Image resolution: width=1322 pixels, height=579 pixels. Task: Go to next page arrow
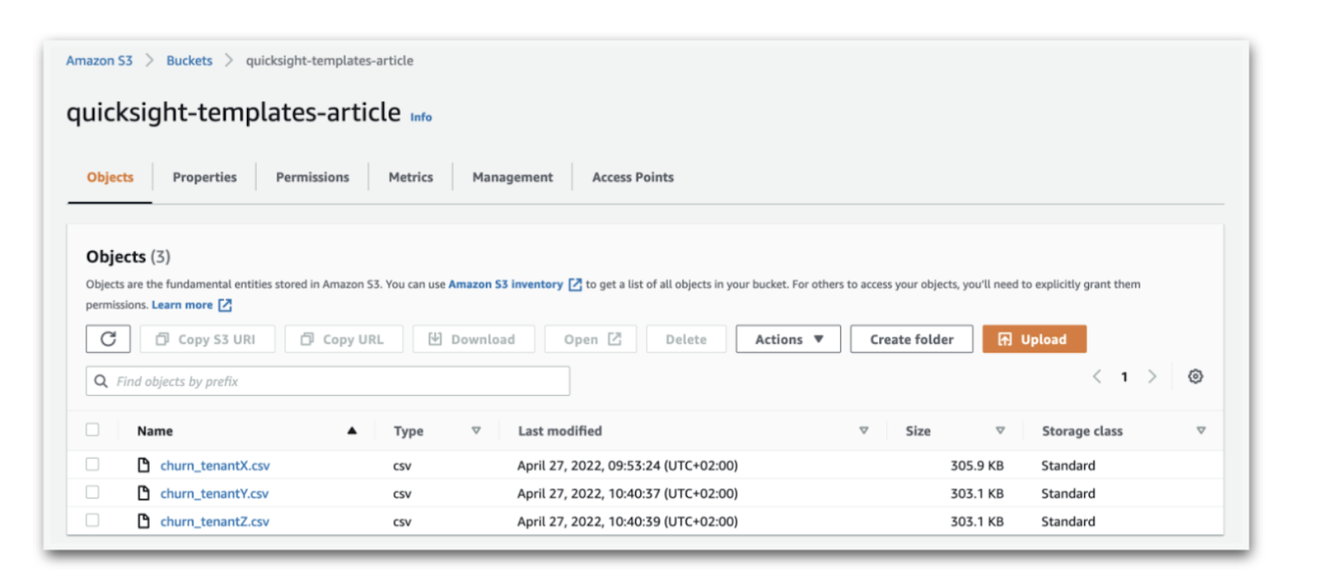(1152, 377)
